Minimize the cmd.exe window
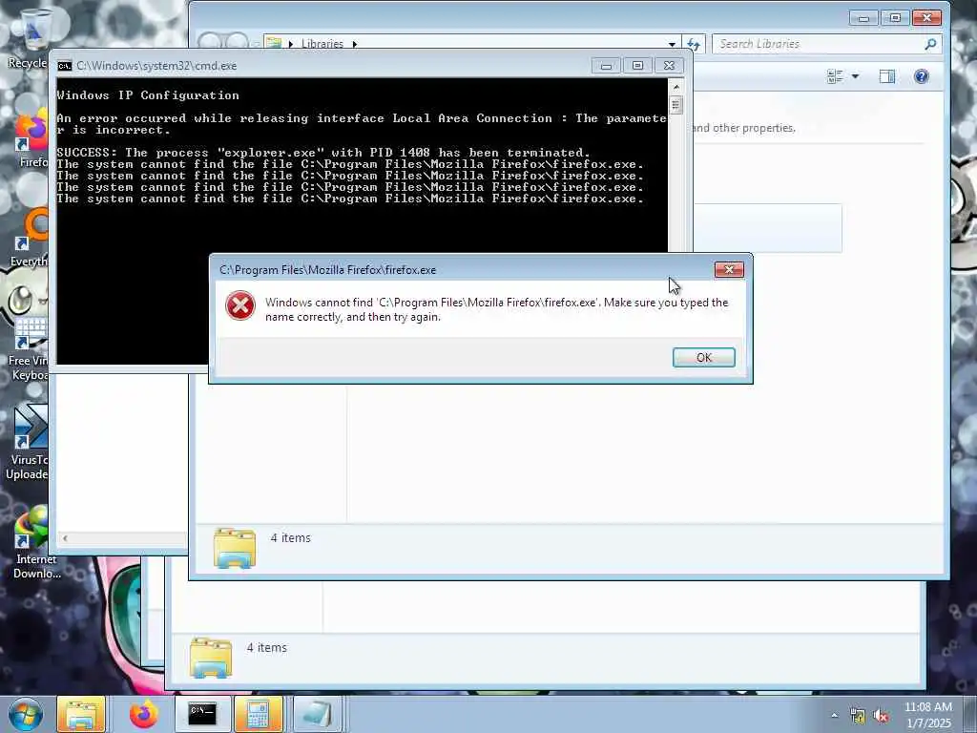Viewport: 977px width, 733px height. pos(606,66)
